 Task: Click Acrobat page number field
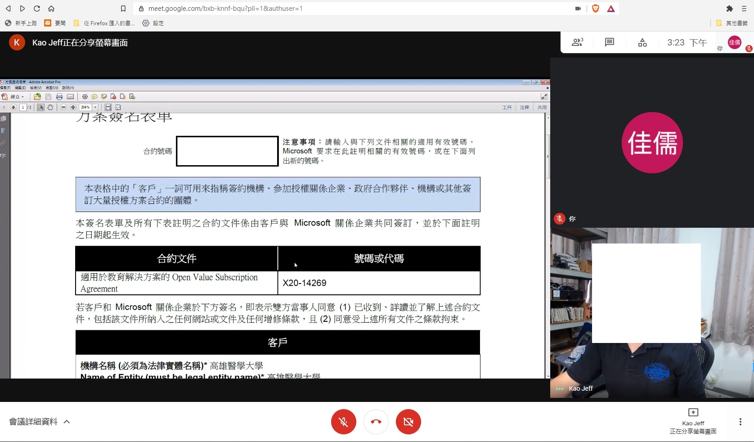(x=23, y=107)
